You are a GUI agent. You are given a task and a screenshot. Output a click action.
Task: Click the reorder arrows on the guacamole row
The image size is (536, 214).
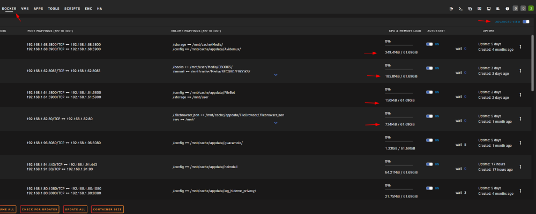(x=520, y=142)
